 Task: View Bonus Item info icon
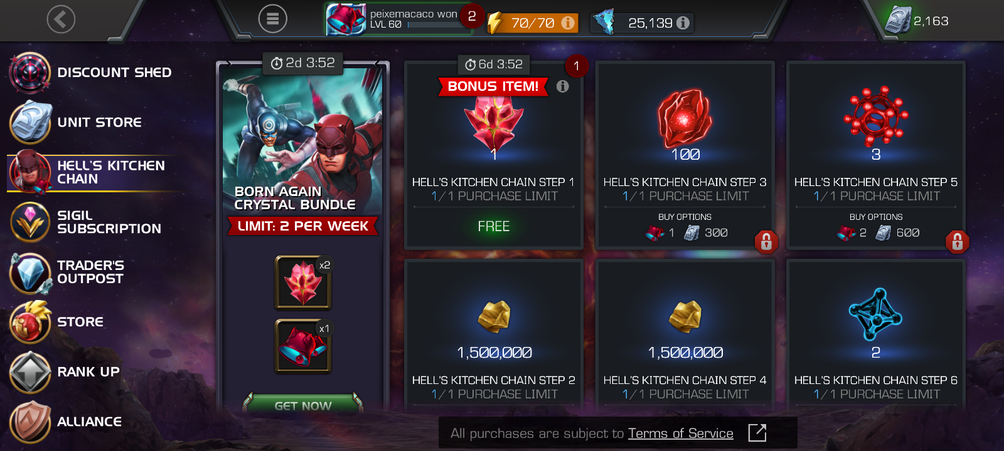562,86
